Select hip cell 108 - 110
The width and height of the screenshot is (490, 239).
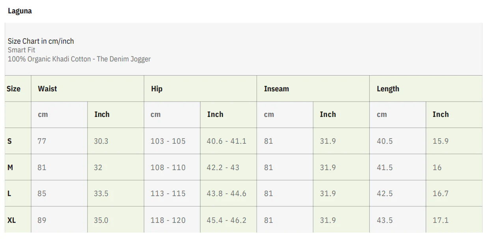pos(168,167)
